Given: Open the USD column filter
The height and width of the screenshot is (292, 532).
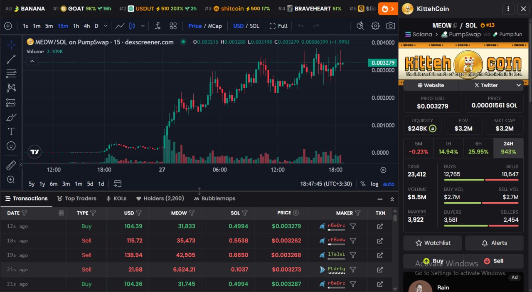Looking at the screenshot, I should tap(139, 213).
